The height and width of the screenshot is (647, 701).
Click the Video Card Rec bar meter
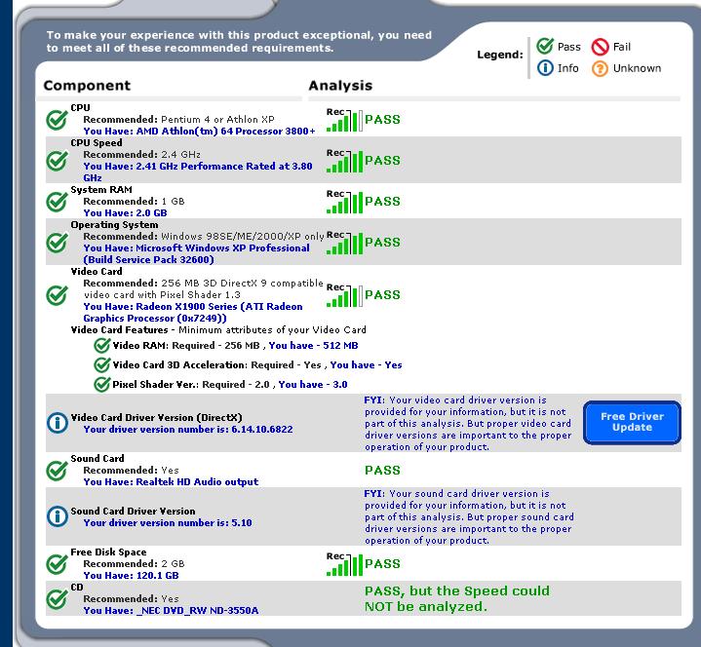pos(344,295)
